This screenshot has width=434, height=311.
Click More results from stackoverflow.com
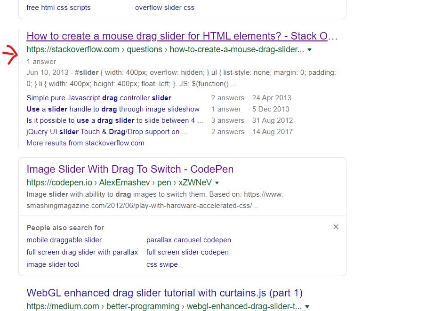pyautogui.click(x=85, y=143)
